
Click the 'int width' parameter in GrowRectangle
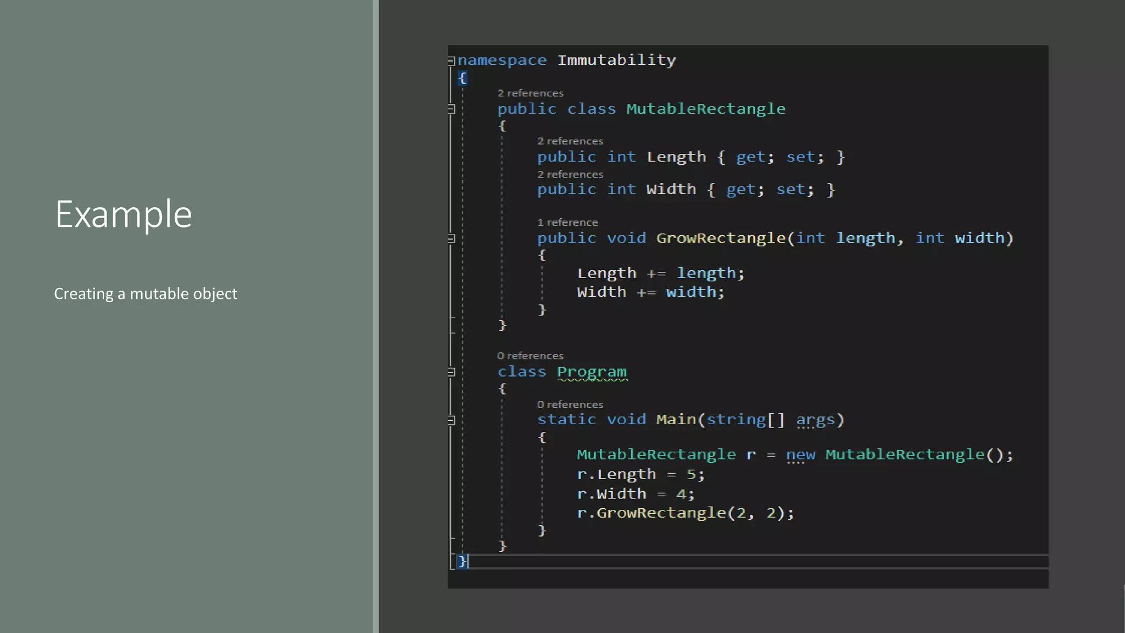coord(959,238)
